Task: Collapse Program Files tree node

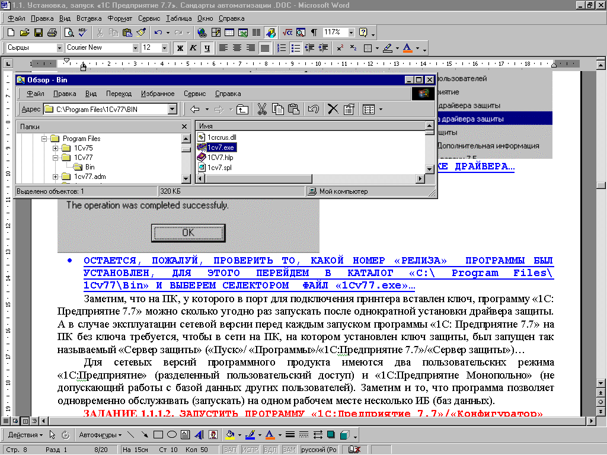Action: [44, 139]
